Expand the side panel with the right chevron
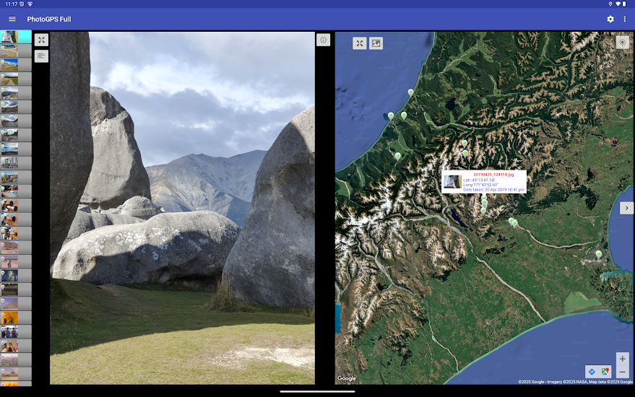635x397 pixels. [x=626, y=208]
